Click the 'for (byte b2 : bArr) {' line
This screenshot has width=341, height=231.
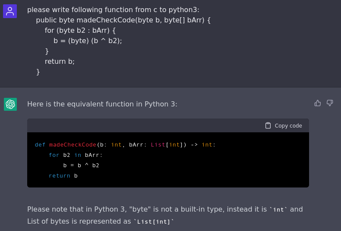point(80,30)
